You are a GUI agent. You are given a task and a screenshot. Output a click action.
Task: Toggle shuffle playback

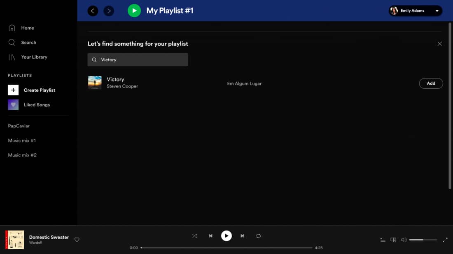pos(195,236)
